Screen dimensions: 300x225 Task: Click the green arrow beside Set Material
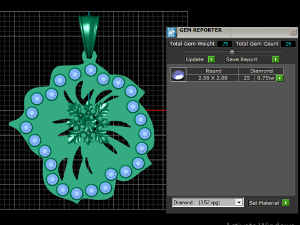286,202
